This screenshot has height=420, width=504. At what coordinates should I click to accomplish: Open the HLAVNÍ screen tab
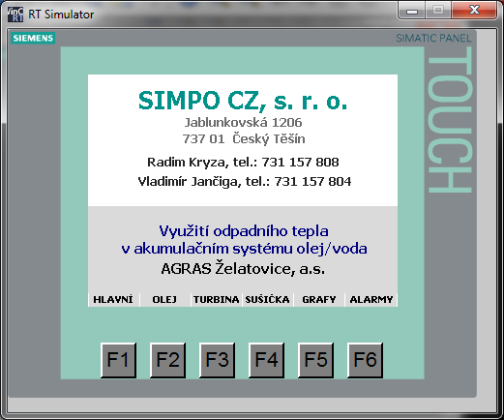point(114,300)
